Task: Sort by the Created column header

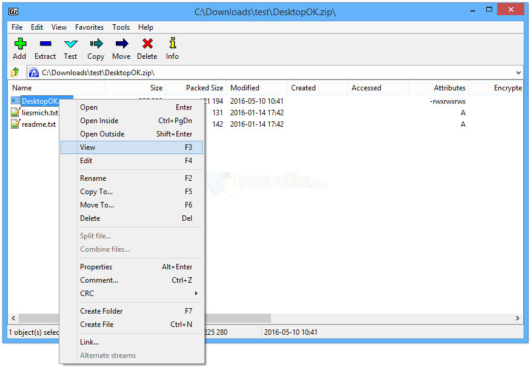Action: click(x=317, y=88)
